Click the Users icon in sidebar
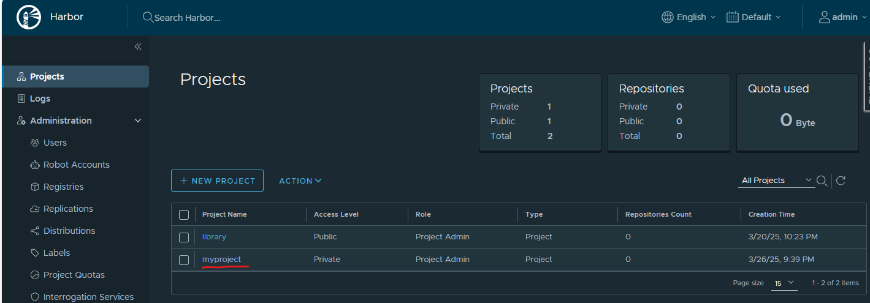 (x=35, y=143)
